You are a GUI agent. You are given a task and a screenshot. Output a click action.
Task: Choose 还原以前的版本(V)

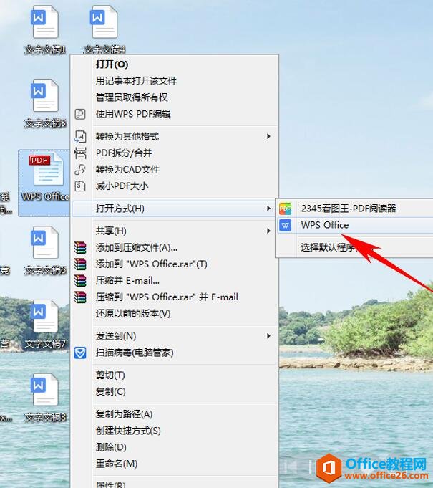click(175, 314)
